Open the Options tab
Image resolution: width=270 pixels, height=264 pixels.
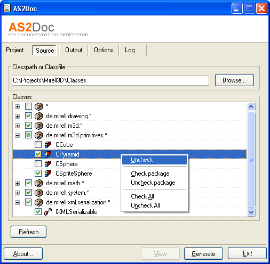pyautogui.click(x=104, y=50)
